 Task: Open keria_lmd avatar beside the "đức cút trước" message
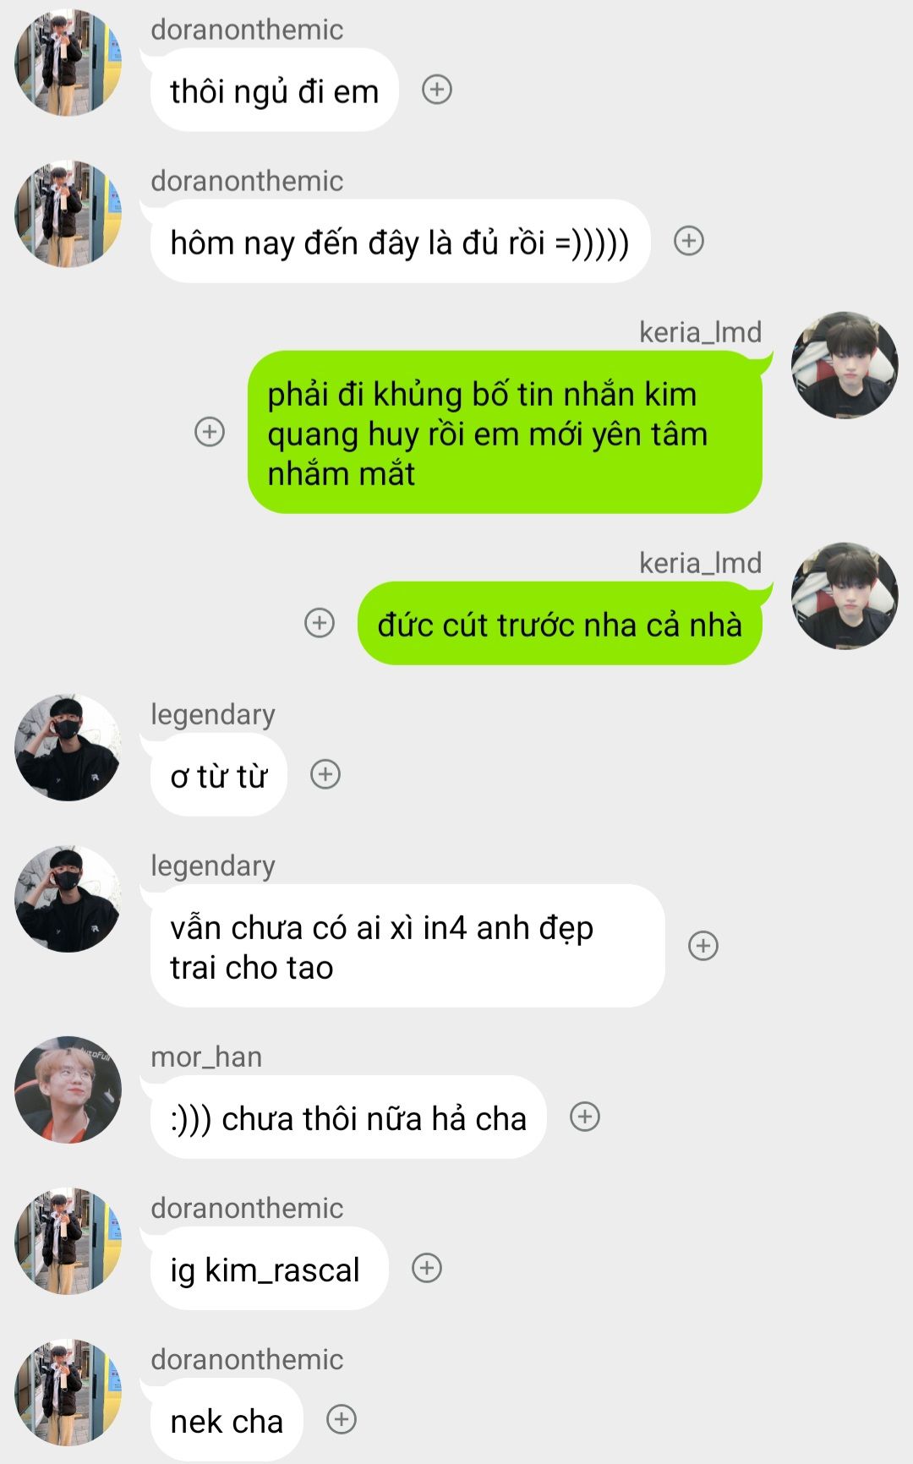(845, 596)
